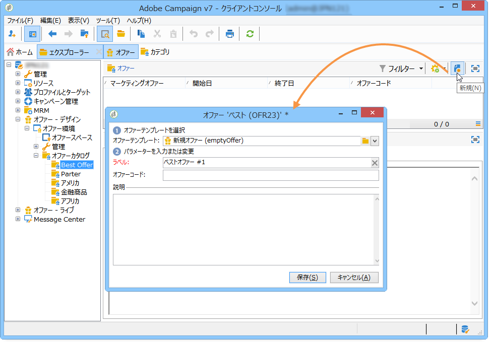Expand the リソース tree node
This screenshot has height=342, width=492.
point(18,83)
